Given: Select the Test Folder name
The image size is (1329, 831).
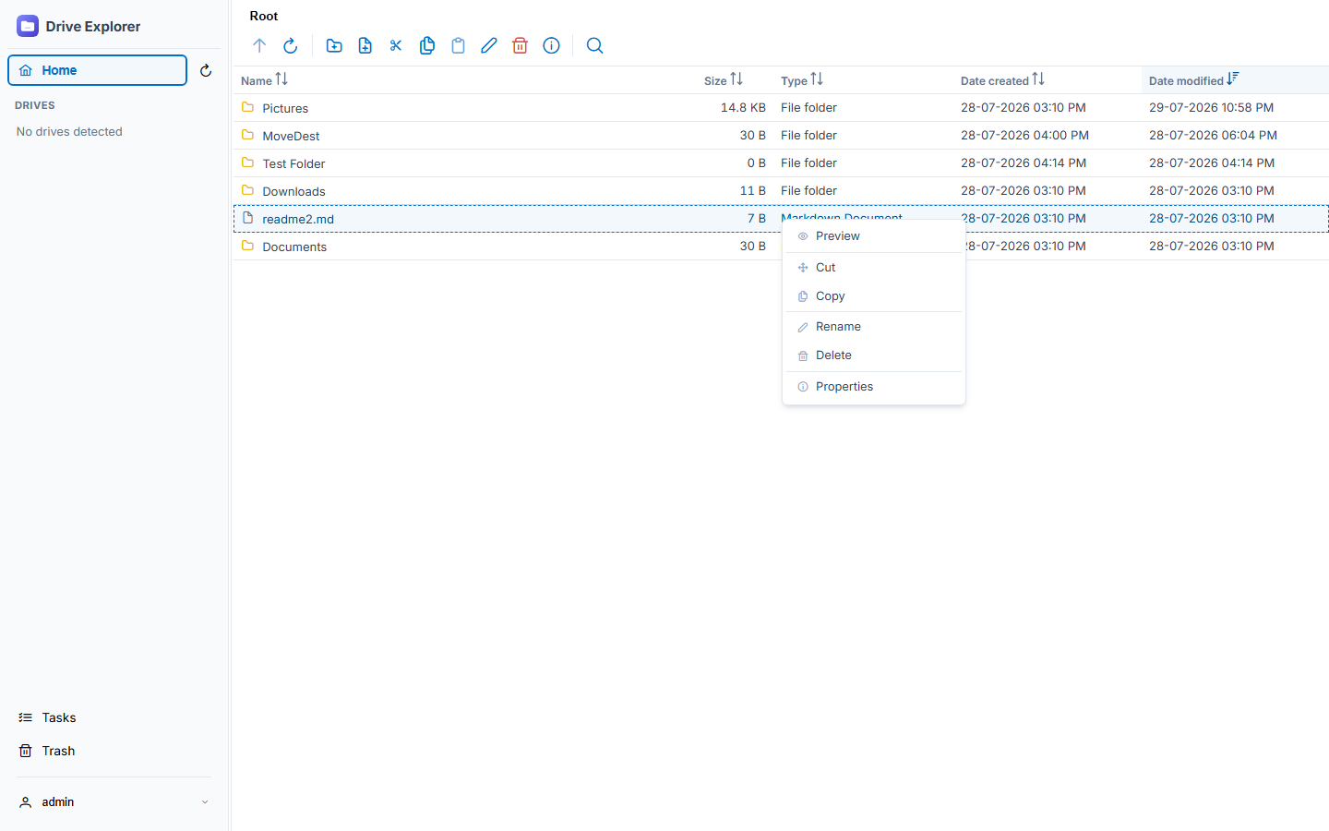Looking at the screenshot, I should pyautogui.click(x=293, y=163).
